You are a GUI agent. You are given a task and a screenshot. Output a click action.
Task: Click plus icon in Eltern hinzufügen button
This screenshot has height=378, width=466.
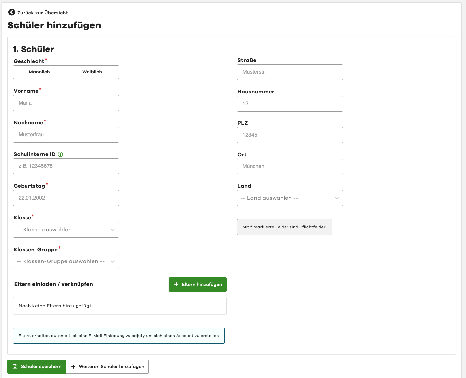[176, 285]
